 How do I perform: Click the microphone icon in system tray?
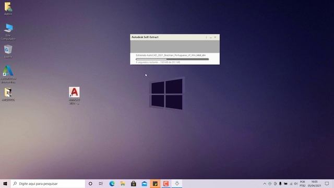(x=280, y=183)
